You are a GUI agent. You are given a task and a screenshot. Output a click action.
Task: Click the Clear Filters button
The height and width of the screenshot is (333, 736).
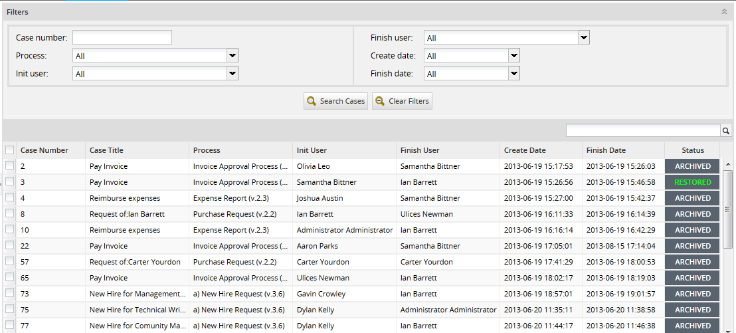tap(403, 101)
